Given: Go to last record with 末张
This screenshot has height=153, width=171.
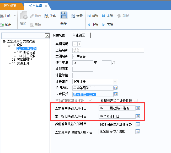Looking at the screenshot, I should coord(108,16).
